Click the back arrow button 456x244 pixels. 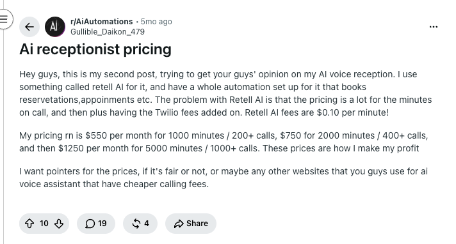point(29,27)
